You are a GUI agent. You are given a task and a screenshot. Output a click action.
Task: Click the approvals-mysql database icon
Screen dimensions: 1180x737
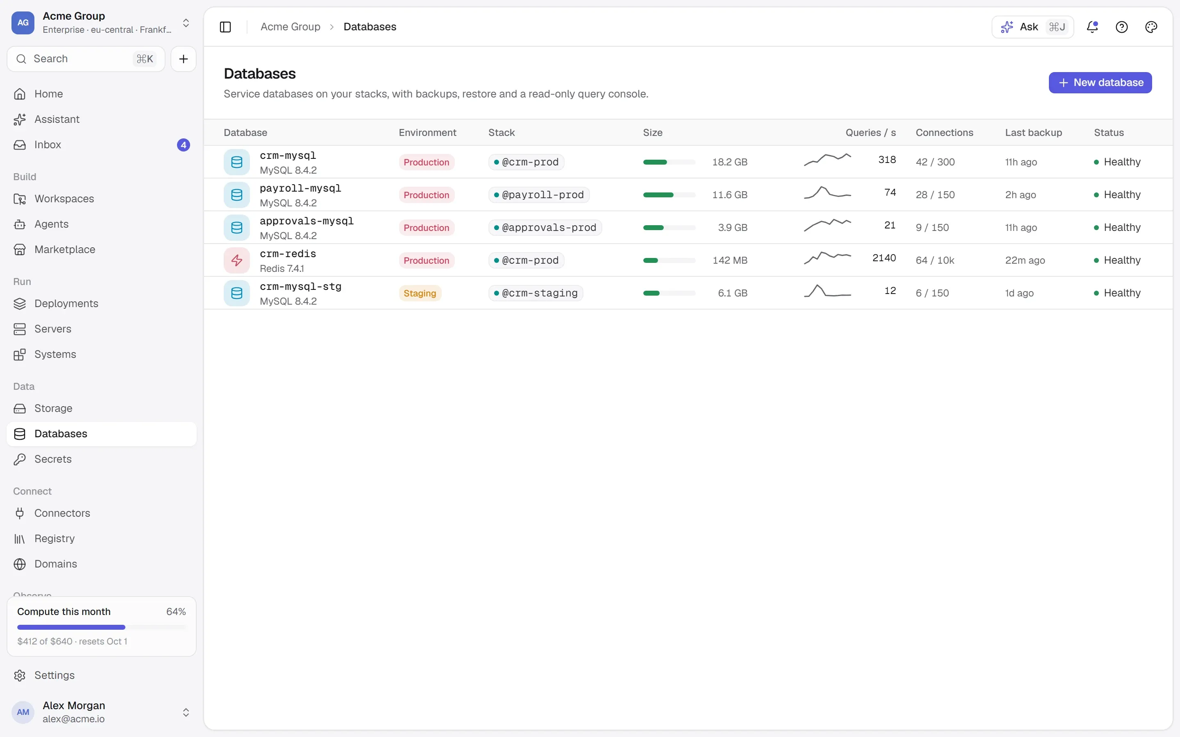coord(236,228)
